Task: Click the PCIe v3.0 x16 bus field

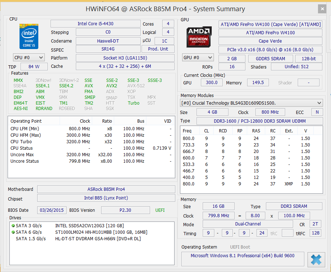Action: (x=270, y=49)
